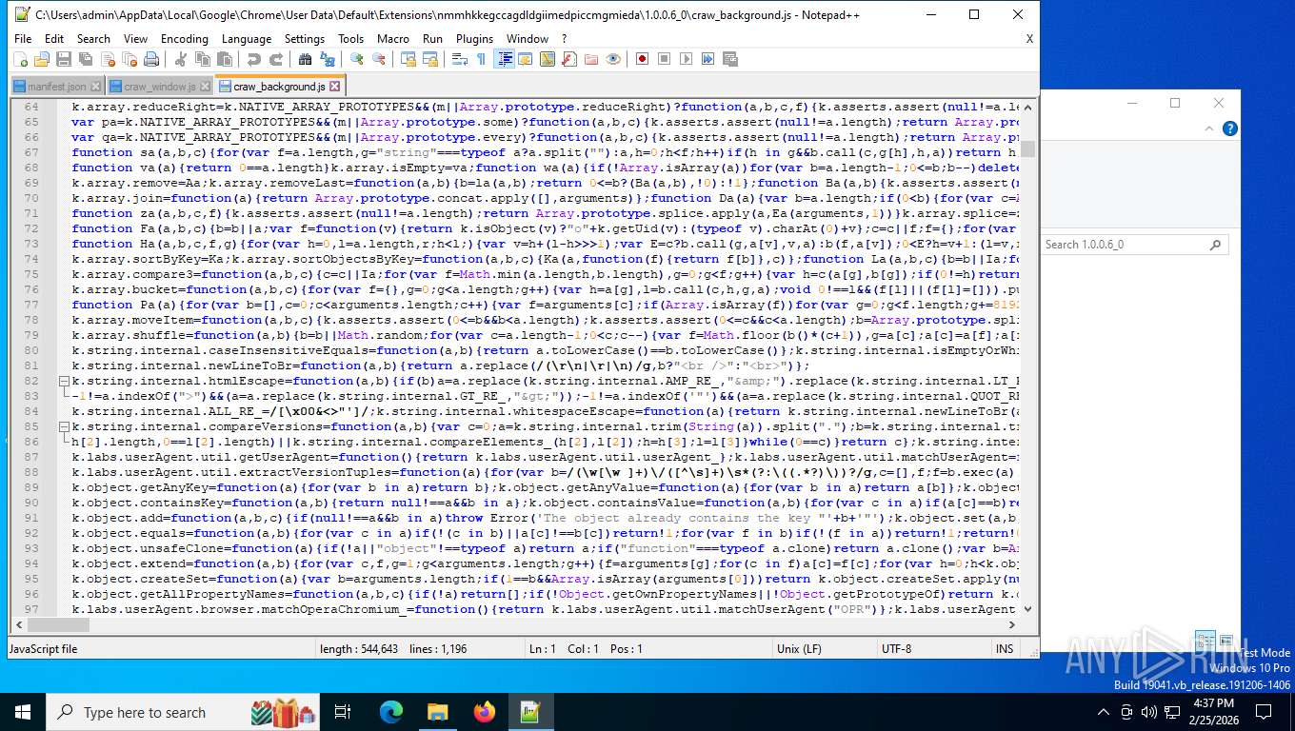Run macro multiple times icon
The height and width of the screenshot is (731, 1295).
click(x=708, y=59)
